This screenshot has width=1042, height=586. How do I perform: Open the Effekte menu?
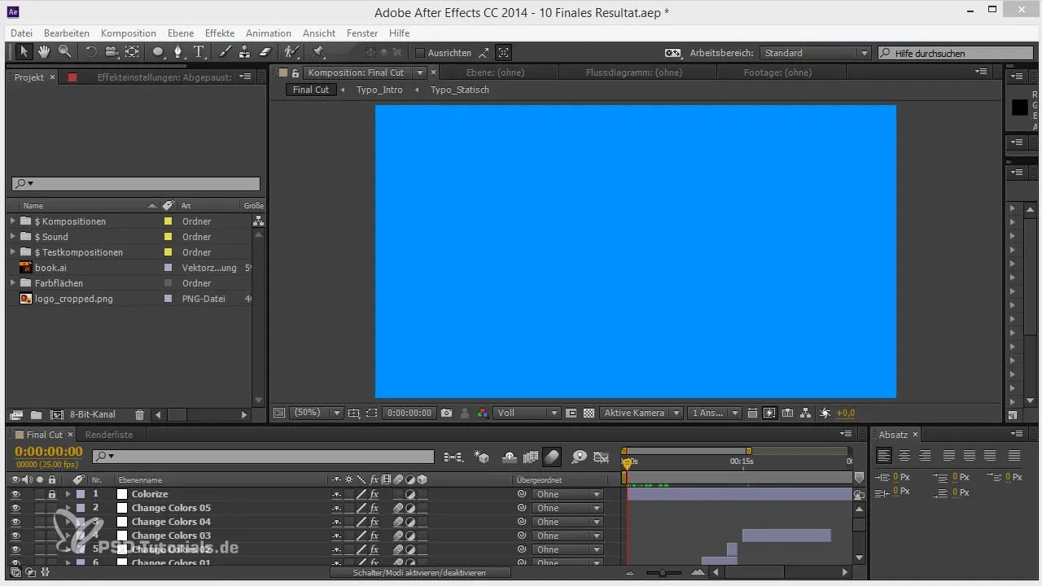220,33
